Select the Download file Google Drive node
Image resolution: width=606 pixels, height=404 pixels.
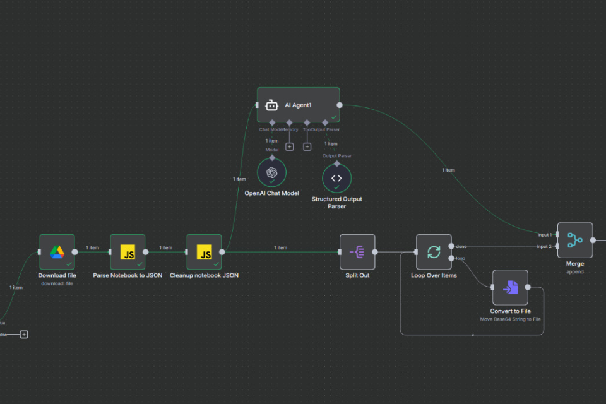(x=57, y=252)
